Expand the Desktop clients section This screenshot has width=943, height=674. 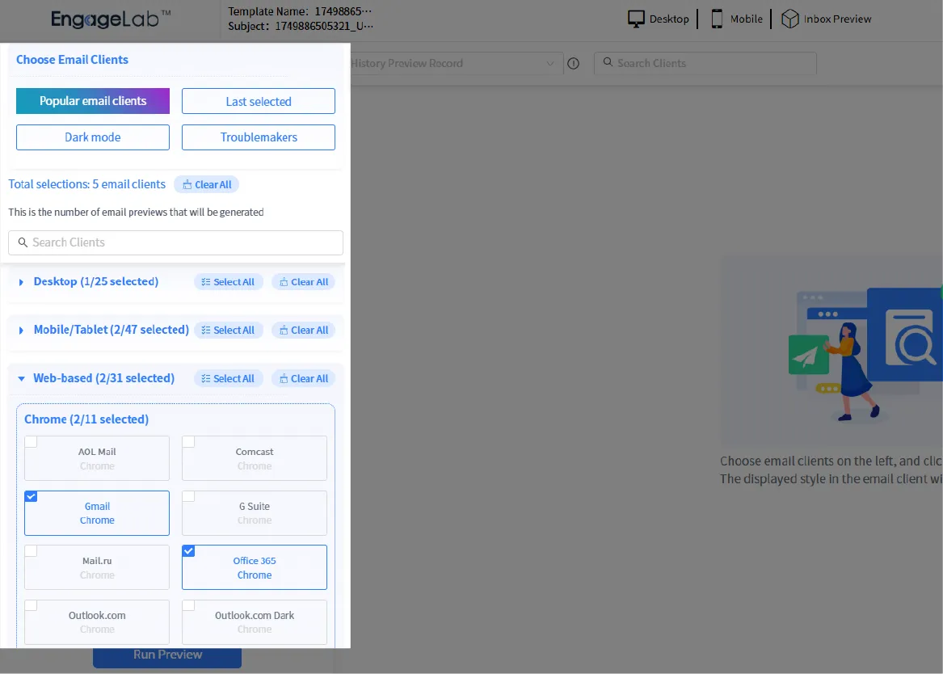pos(20,281)
